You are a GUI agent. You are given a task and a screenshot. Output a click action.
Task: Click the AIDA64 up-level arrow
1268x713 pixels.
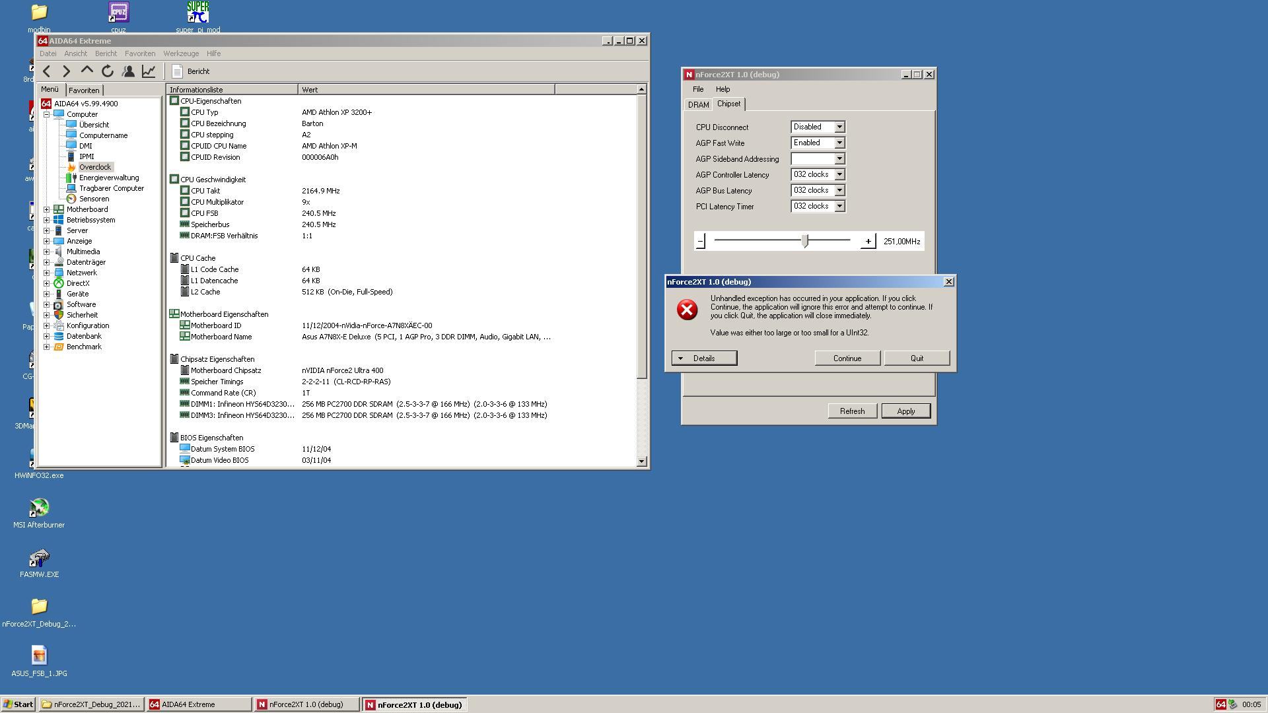point(87,71)
